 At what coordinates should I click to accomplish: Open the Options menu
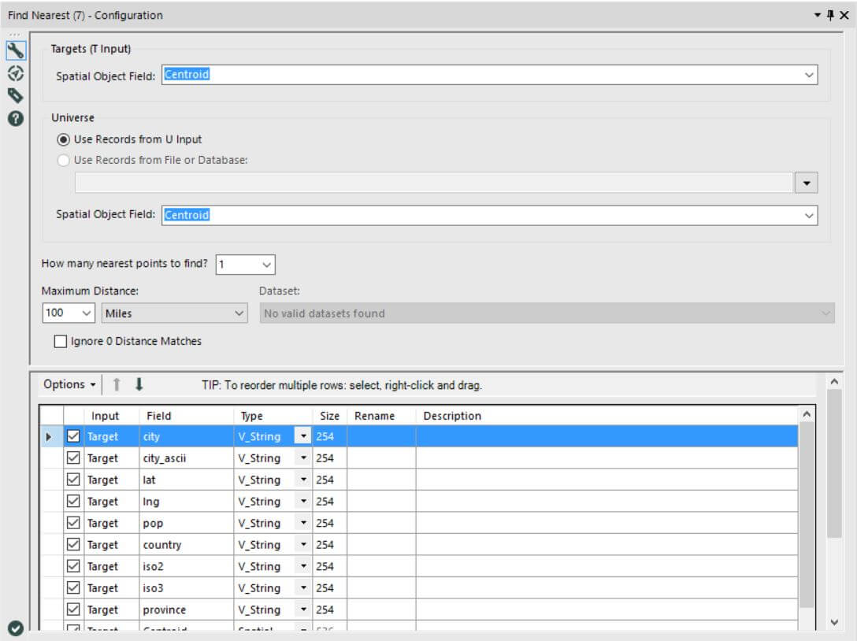[69, 384]
